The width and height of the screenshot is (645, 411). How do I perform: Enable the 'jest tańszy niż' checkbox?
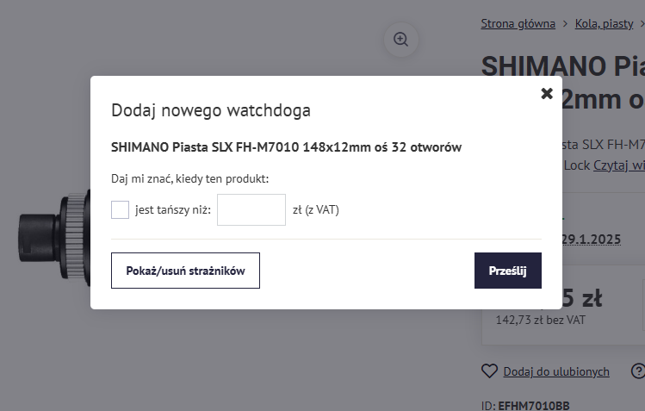point(121,209)
